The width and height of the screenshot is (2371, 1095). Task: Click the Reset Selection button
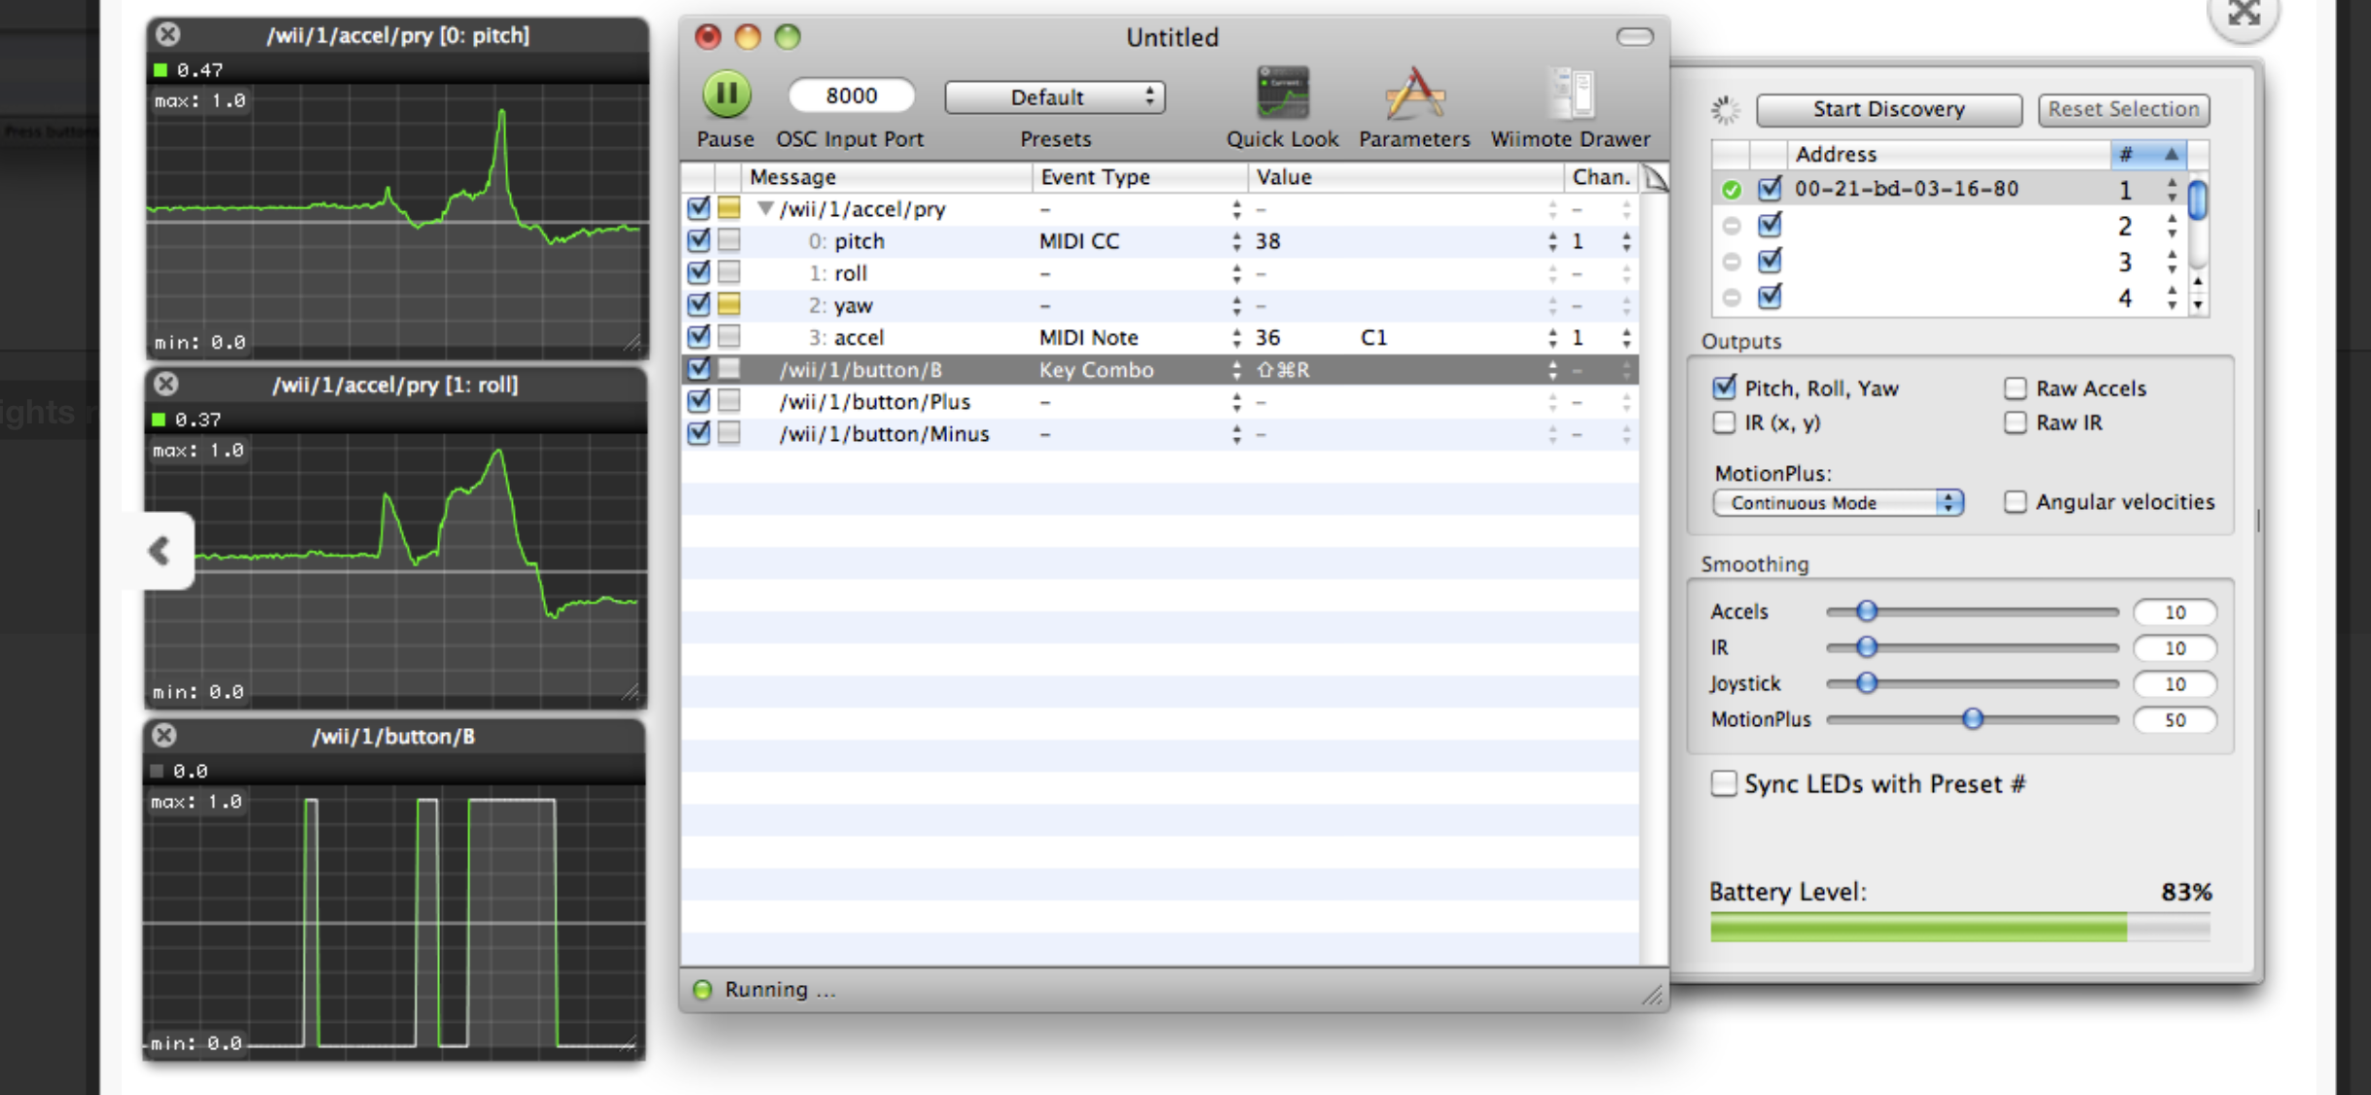tap(2123, 109)
